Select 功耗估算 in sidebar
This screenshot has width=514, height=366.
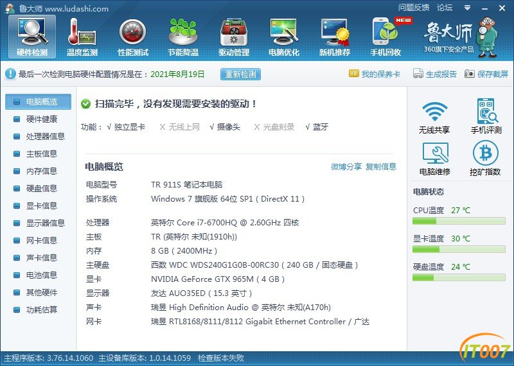pyautogui.click(x=38, y=310)
